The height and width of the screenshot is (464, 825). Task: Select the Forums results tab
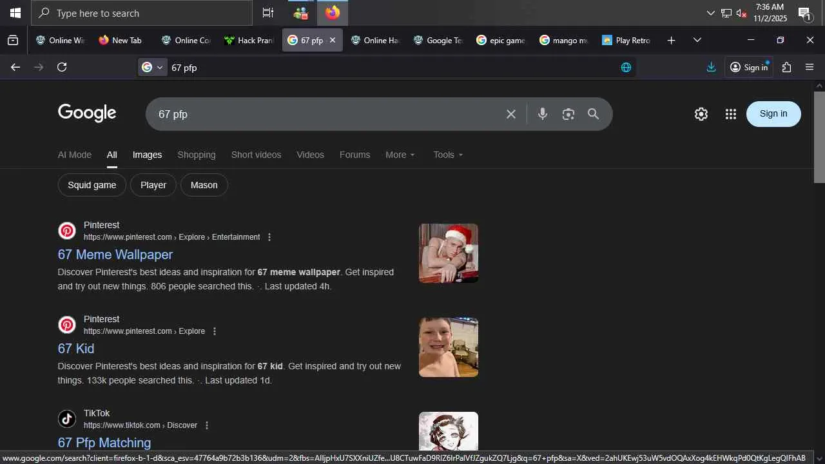pos(354,155)
